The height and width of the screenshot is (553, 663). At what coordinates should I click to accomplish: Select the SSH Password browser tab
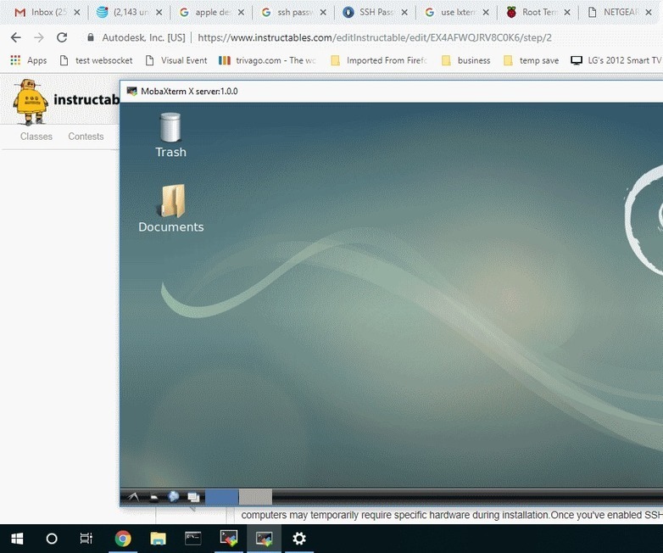point(369,13)
